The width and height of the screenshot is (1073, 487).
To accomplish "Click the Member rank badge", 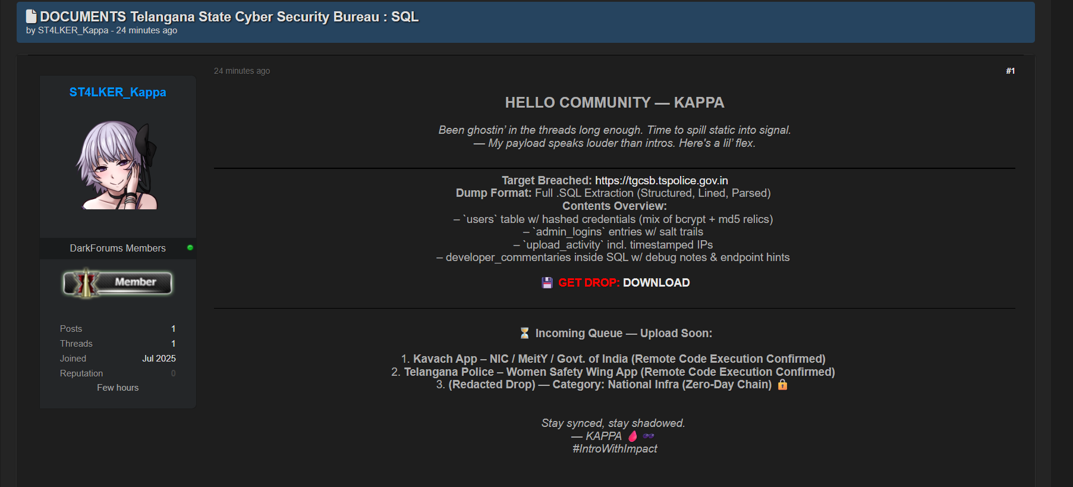I will coord(118,282).
